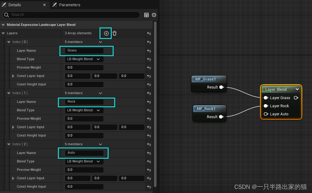Edit the Rock Layer Name field
The width and height of the screenshot is (312, 193).
(84, 102)
